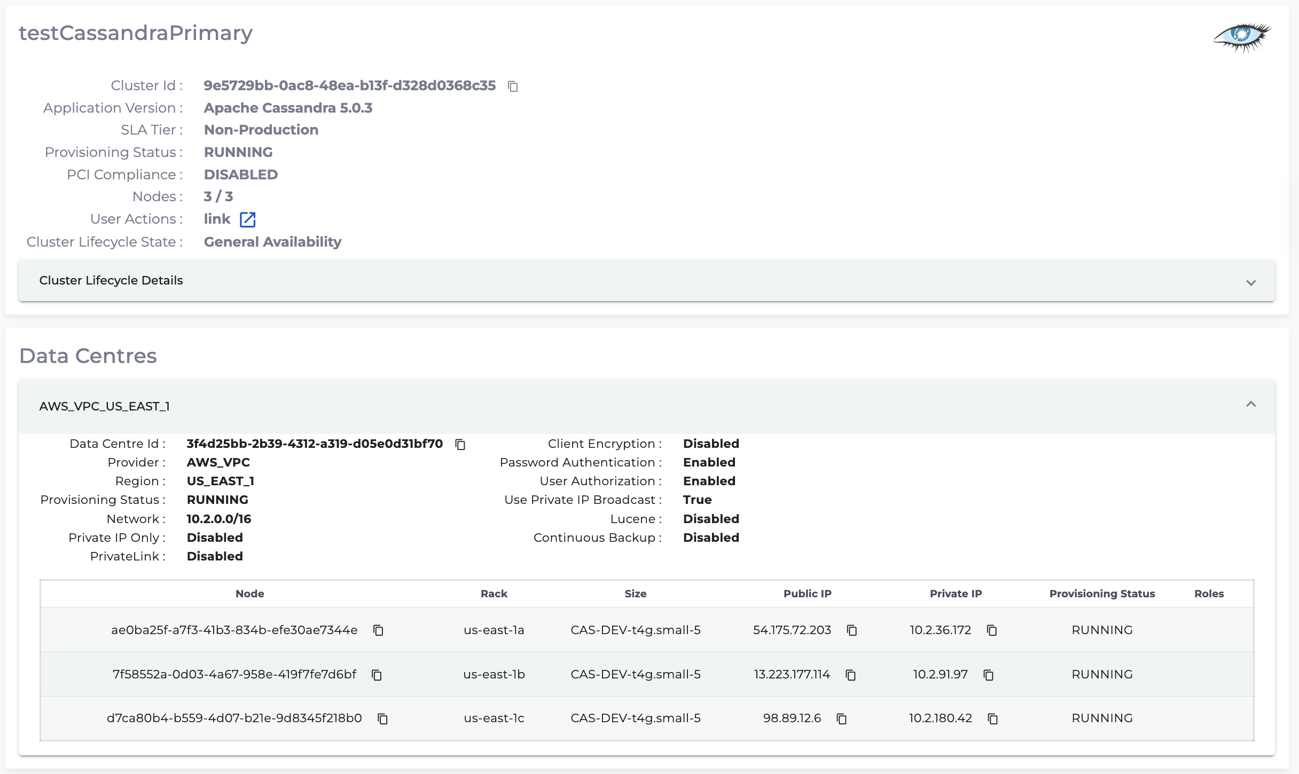Open the User Actions link text
The height and width of the screenshot is (774, 1299).
click(217, 219)
